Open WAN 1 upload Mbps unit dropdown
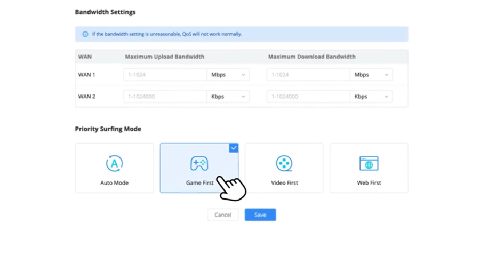480x270 pixels. click(x=228, y=75)
